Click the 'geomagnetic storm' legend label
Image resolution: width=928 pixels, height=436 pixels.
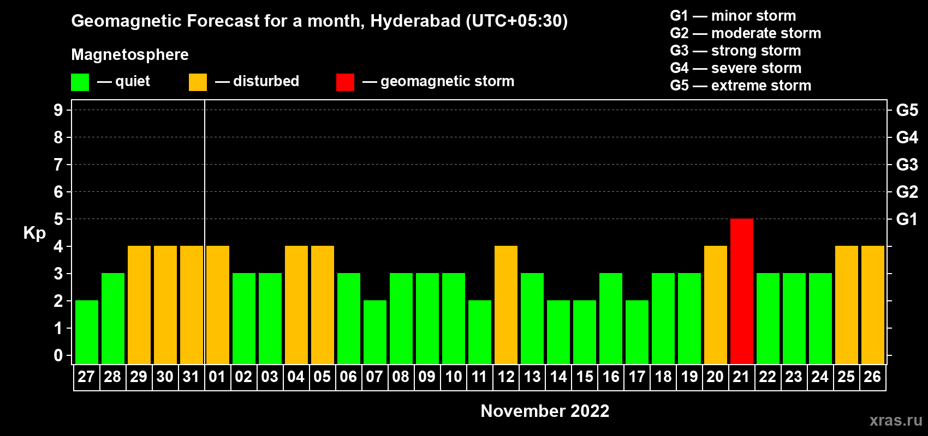coord(447,81)
